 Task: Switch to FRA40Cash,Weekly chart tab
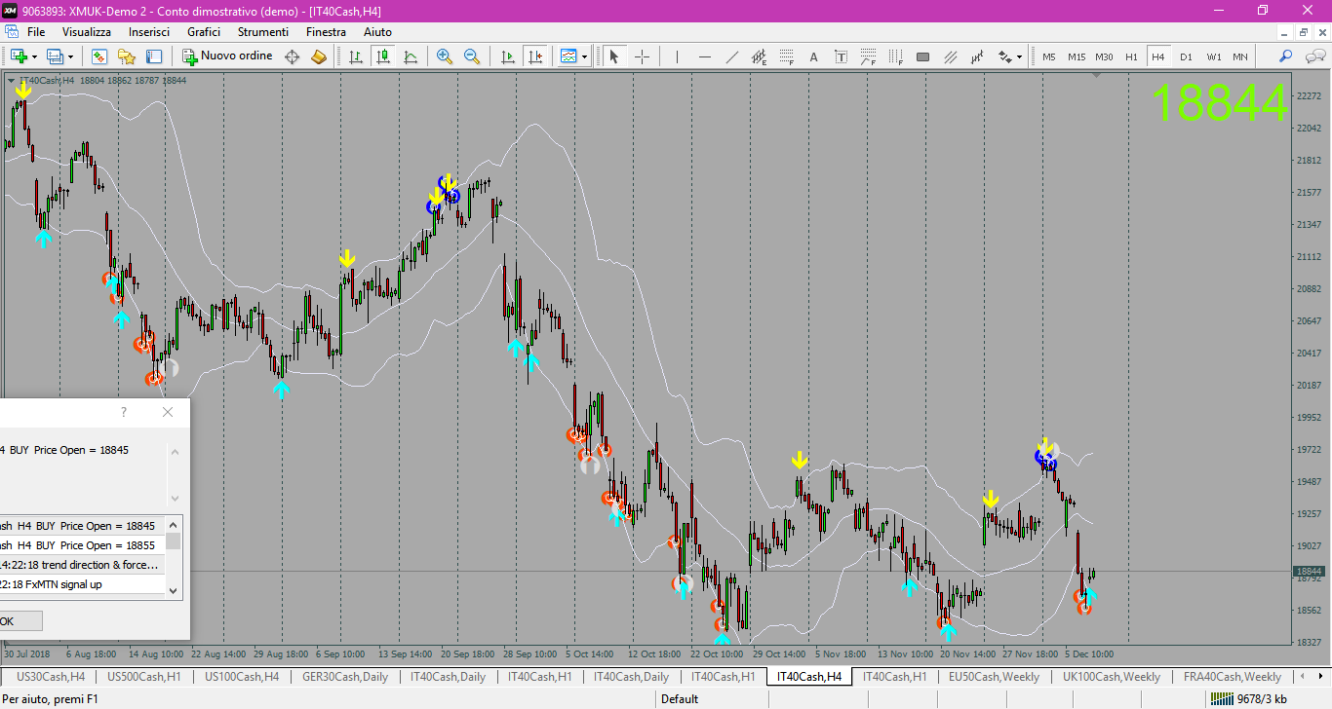pyautogui.click(x=1232, y=676)
